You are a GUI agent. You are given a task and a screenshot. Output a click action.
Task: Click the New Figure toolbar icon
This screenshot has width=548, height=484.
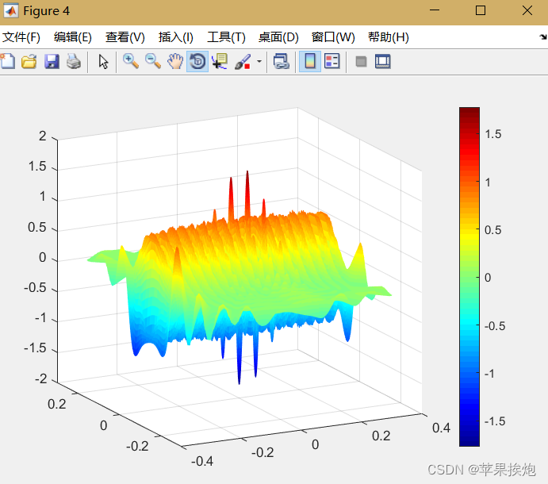(x=8, y=62)
